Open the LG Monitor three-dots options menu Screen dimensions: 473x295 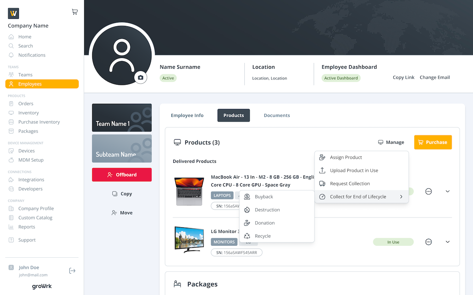[428, 242]
